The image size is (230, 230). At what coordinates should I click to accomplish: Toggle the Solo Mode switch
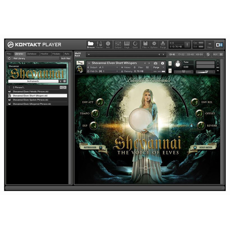195,147
